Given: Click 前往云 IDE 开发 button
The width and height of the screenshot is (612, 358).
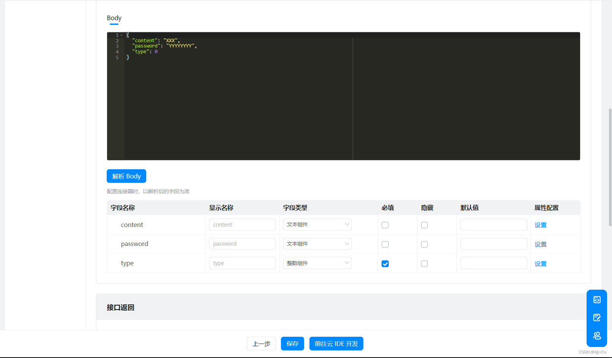Looking at the screenshot, I should [x=336, y=344].
